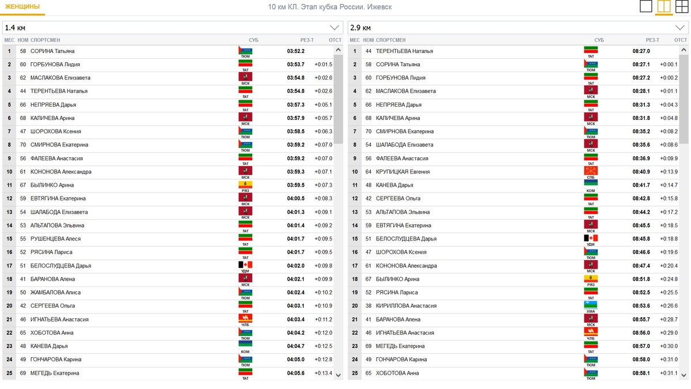
Task: Click time 03:52.2 in 1.4 км list
Action: coord(295,51)
